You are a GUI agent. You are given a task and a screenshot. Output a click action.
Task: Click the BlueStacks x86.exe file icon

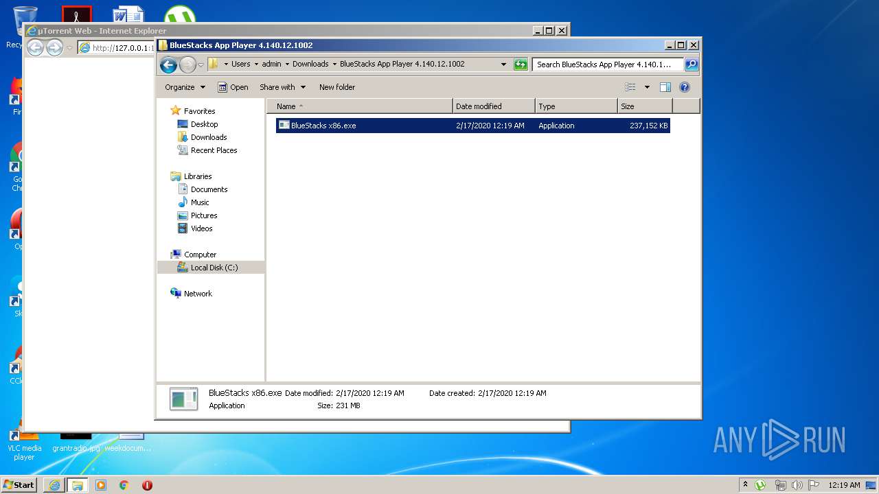pos(284,126)
